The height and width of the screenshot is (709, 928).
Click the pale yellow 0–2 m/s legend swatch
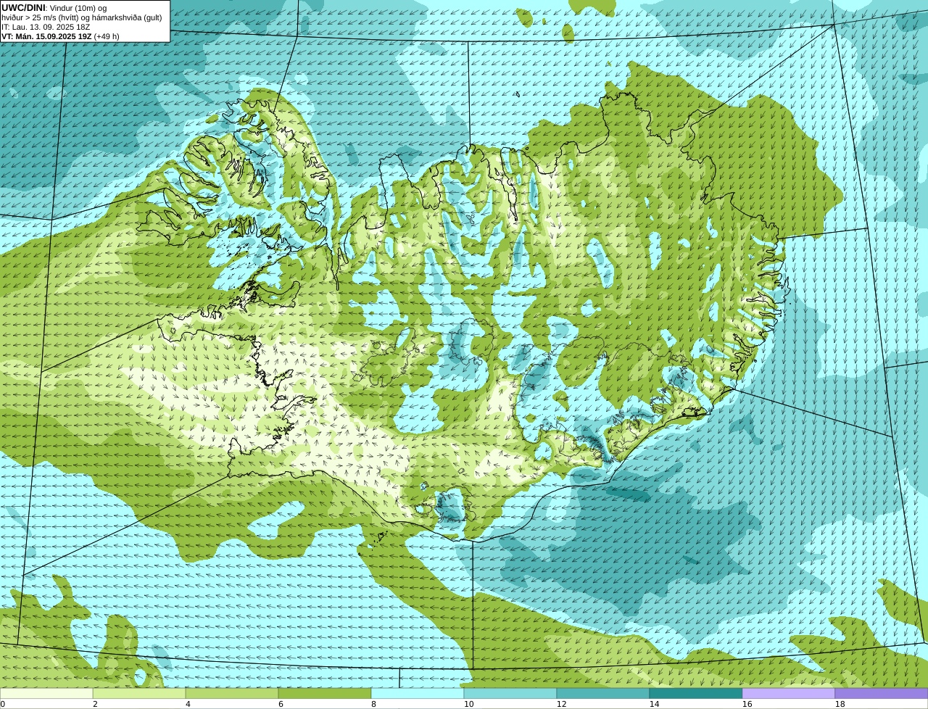coord(46,693)
